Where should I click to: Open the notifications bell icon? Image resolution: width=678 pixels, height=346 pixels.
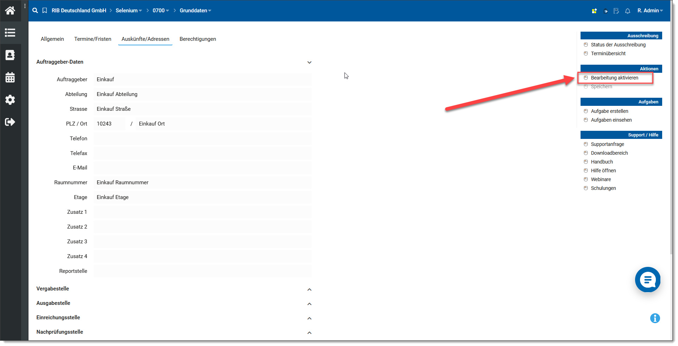[x=628, y=11]
